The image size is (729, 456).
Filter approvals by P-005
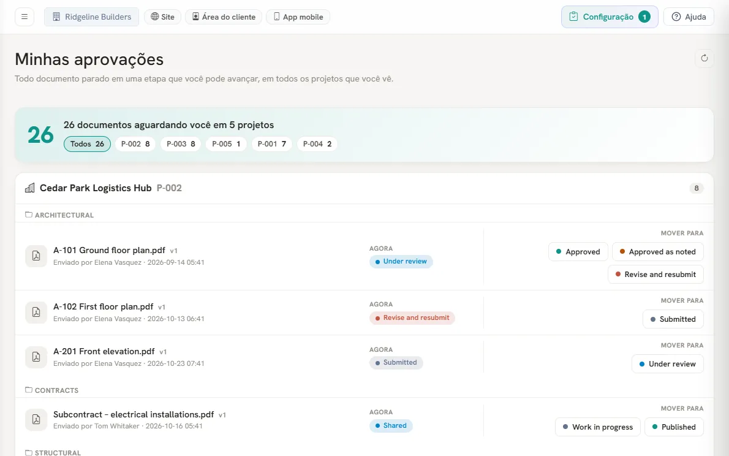click(226, 144)
